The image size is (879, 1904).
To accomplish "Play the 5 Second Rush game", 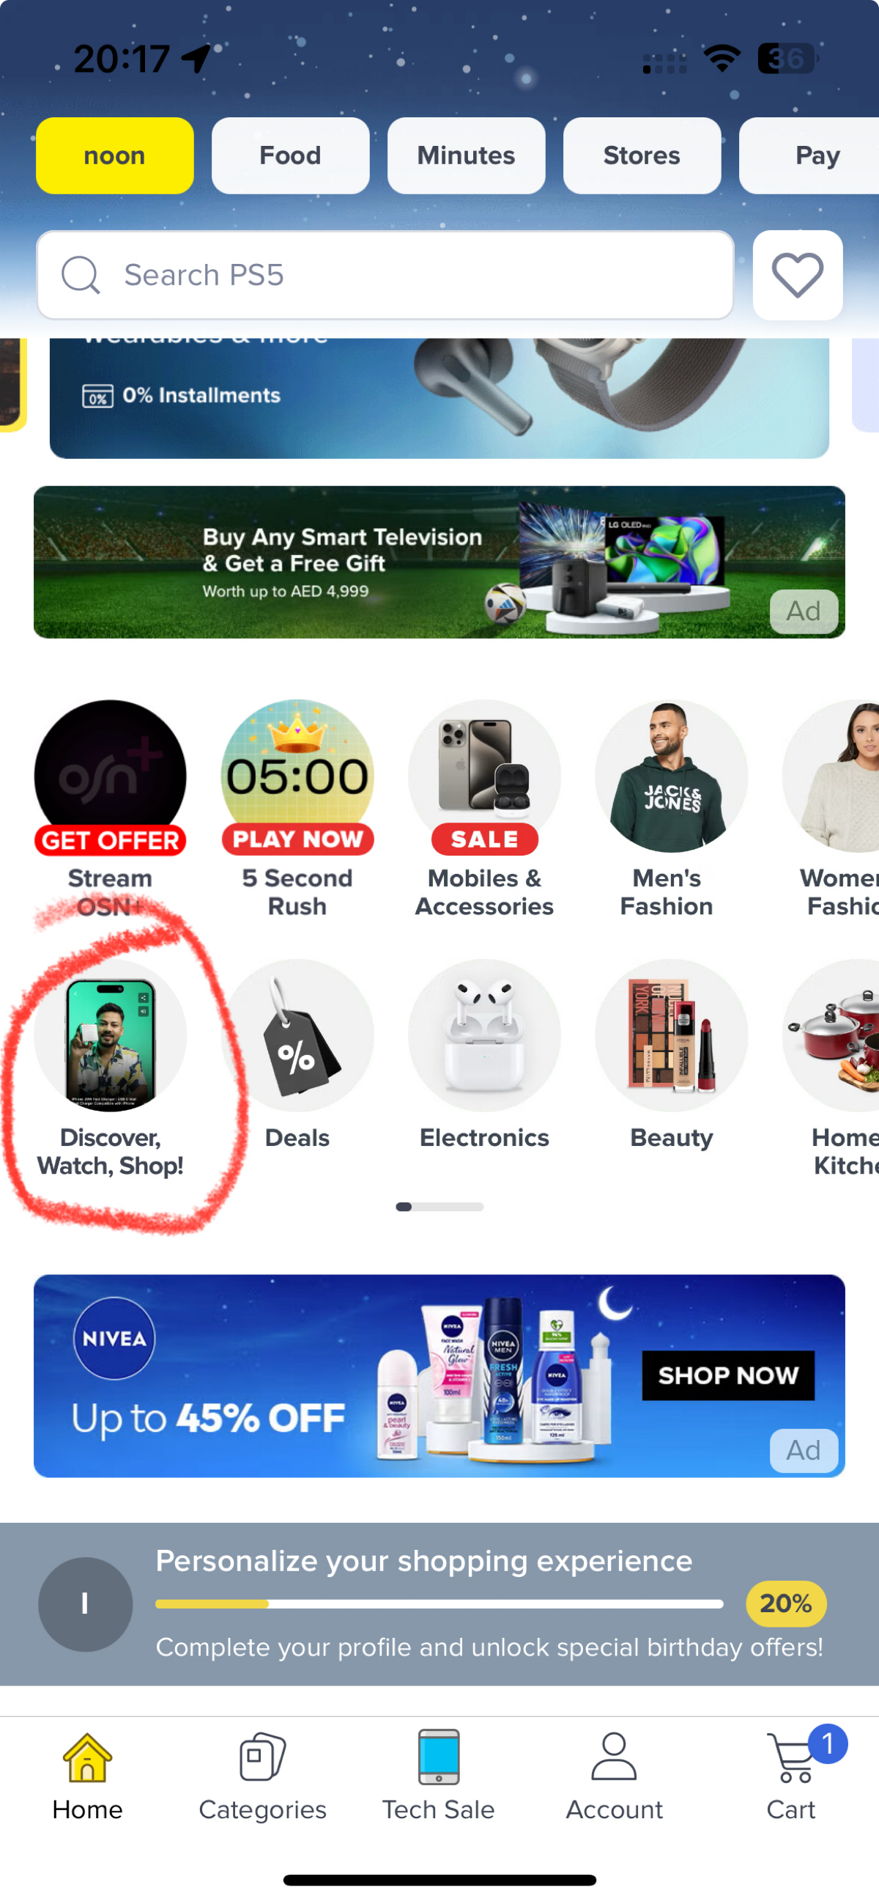I will pos(297,778).
